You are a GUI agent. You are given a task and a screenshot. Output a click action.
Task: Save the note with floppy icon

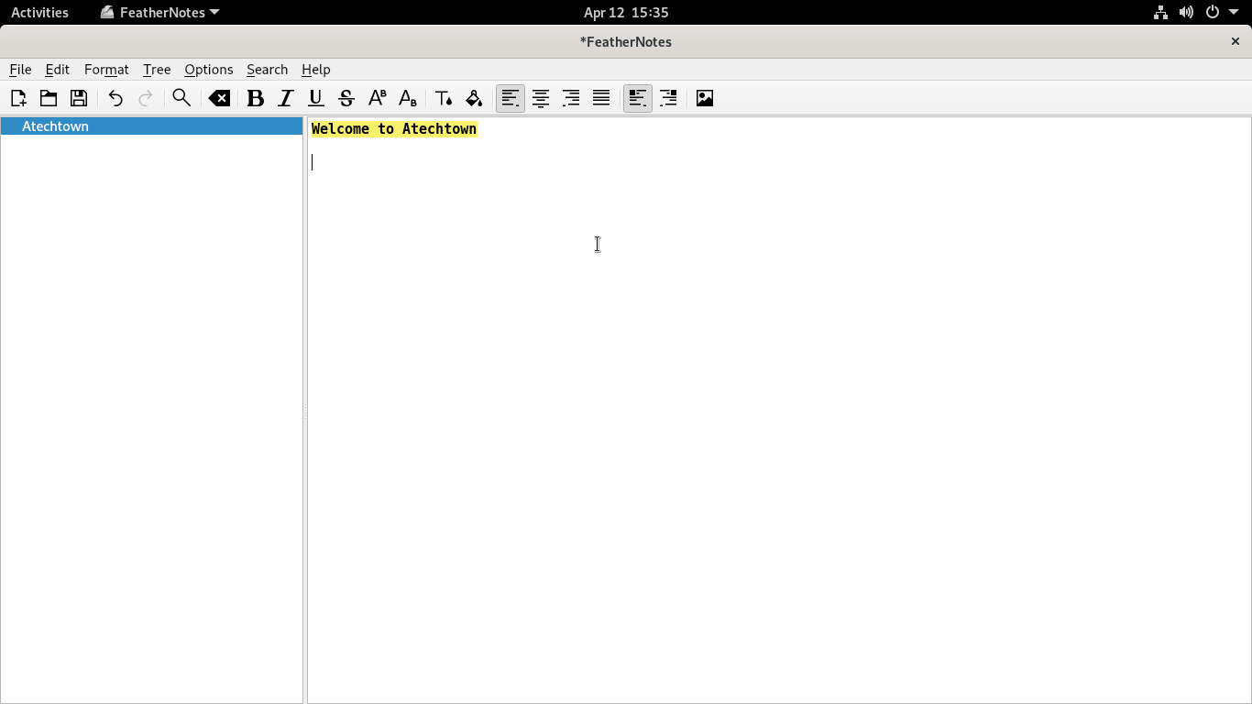click(x=79, y=98)
